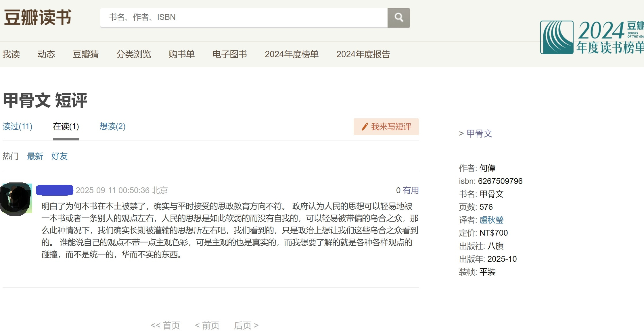The height and width of the screenshot is (335, 644).
Task: Click the price value NT$700
Action: pyautogui.click(x=494, y=233)
